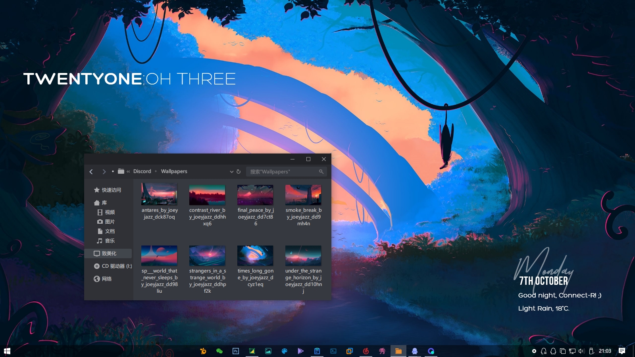
Task: Select 快速访问 in the sidebar
Action: [108, 190]
